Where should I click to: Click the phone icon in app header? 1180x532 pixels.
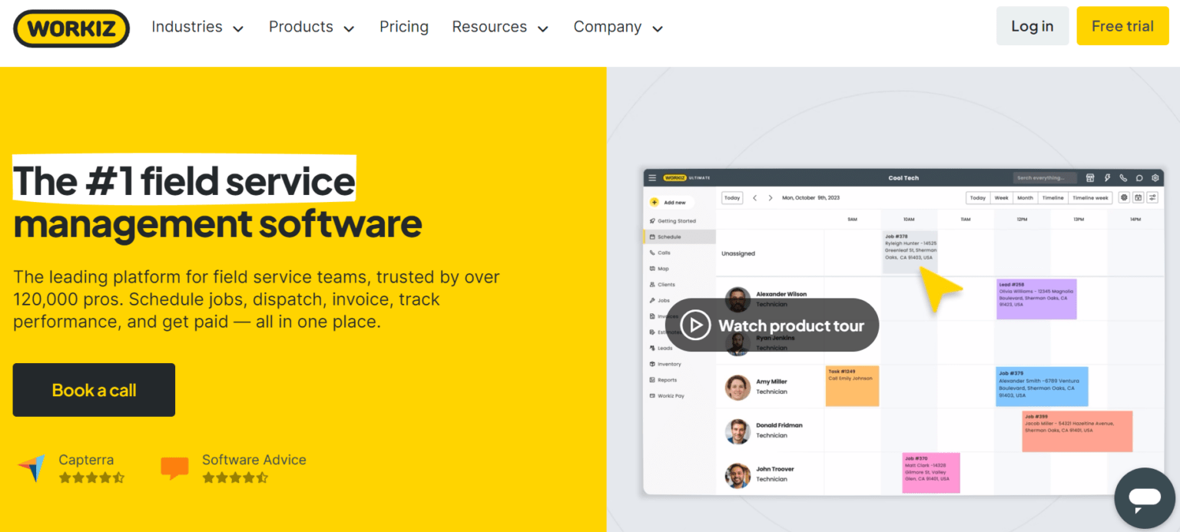click(1123, 177)
